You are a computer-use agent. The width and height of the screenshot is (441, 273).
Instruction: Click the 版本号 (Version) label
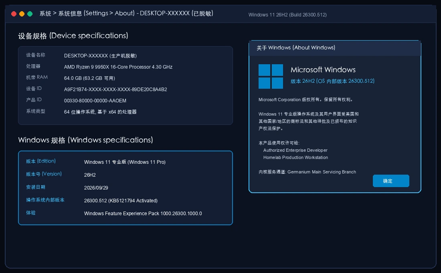point(44,174)
